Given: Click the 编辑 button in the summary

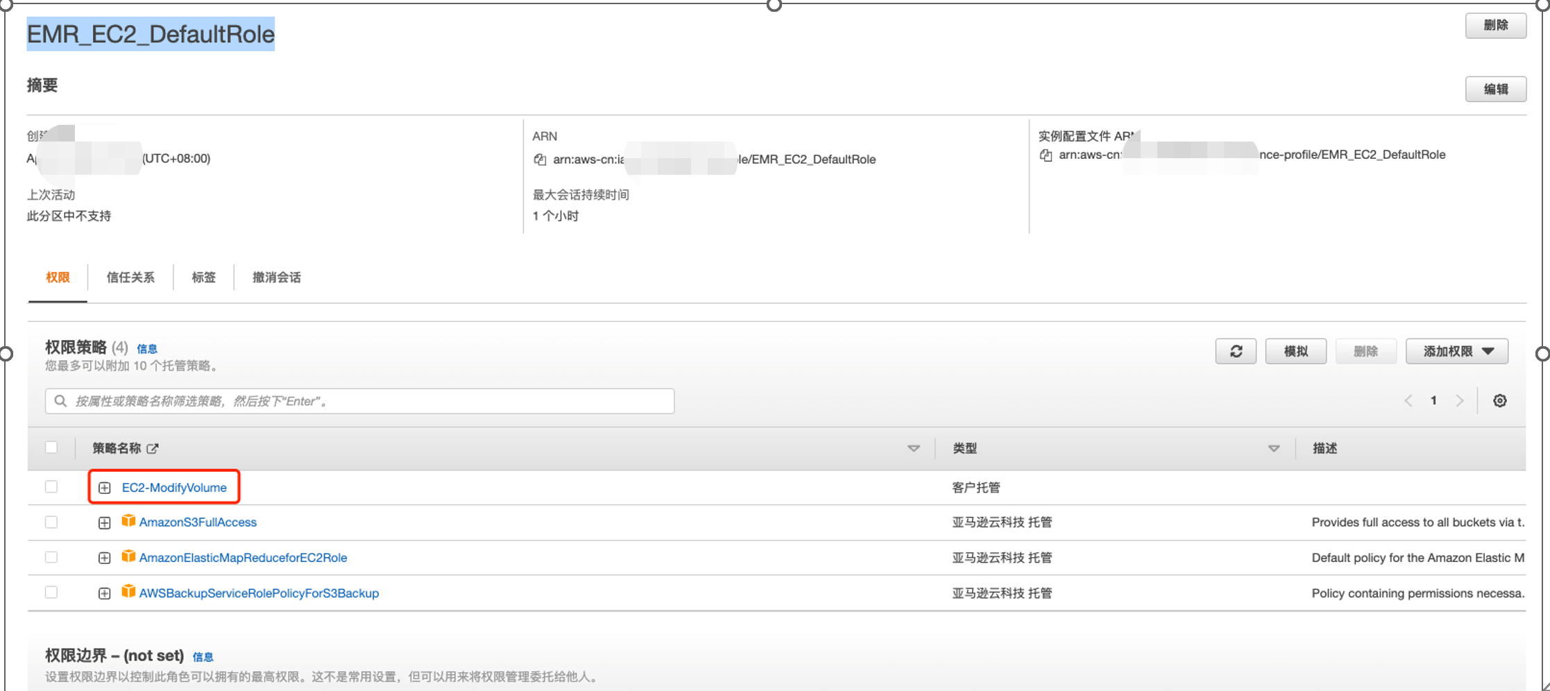Looking at the screenshot, I should click(1496, 89).
